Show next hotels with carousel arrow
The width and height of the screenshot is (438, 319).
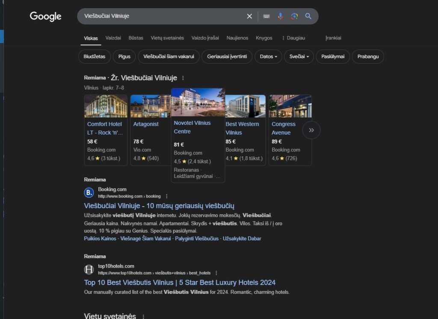311,130
